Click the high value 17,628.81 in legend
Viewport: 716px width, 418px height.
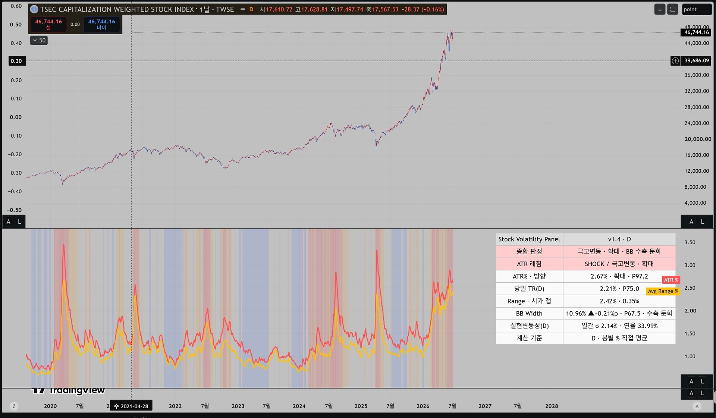[314, 9]
